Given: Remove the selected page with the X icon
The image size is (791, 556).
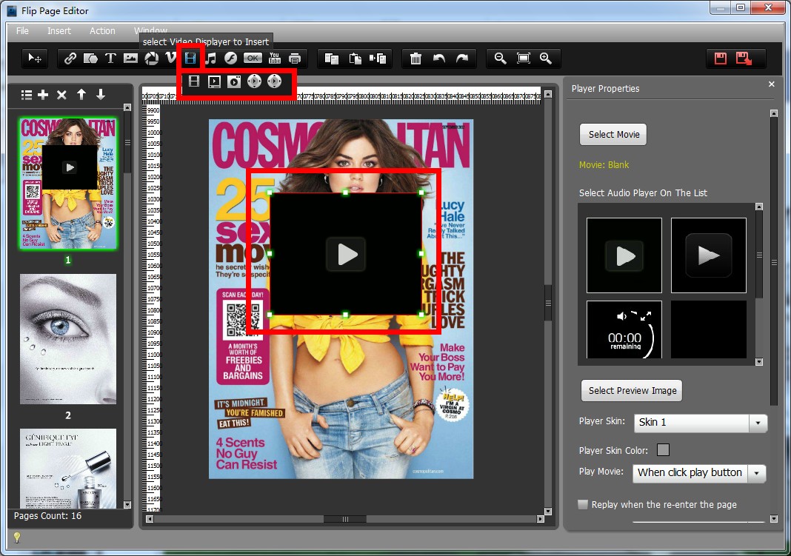Looking at the screenshot, I should pyautogui.click(x=61, y=95).
